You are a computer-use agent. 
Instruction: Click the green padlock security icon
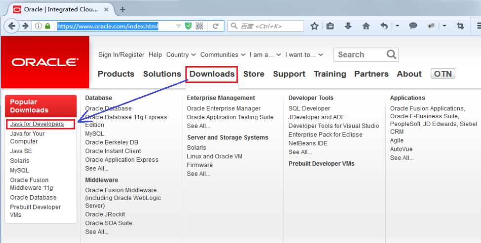[x=47, y=26]
